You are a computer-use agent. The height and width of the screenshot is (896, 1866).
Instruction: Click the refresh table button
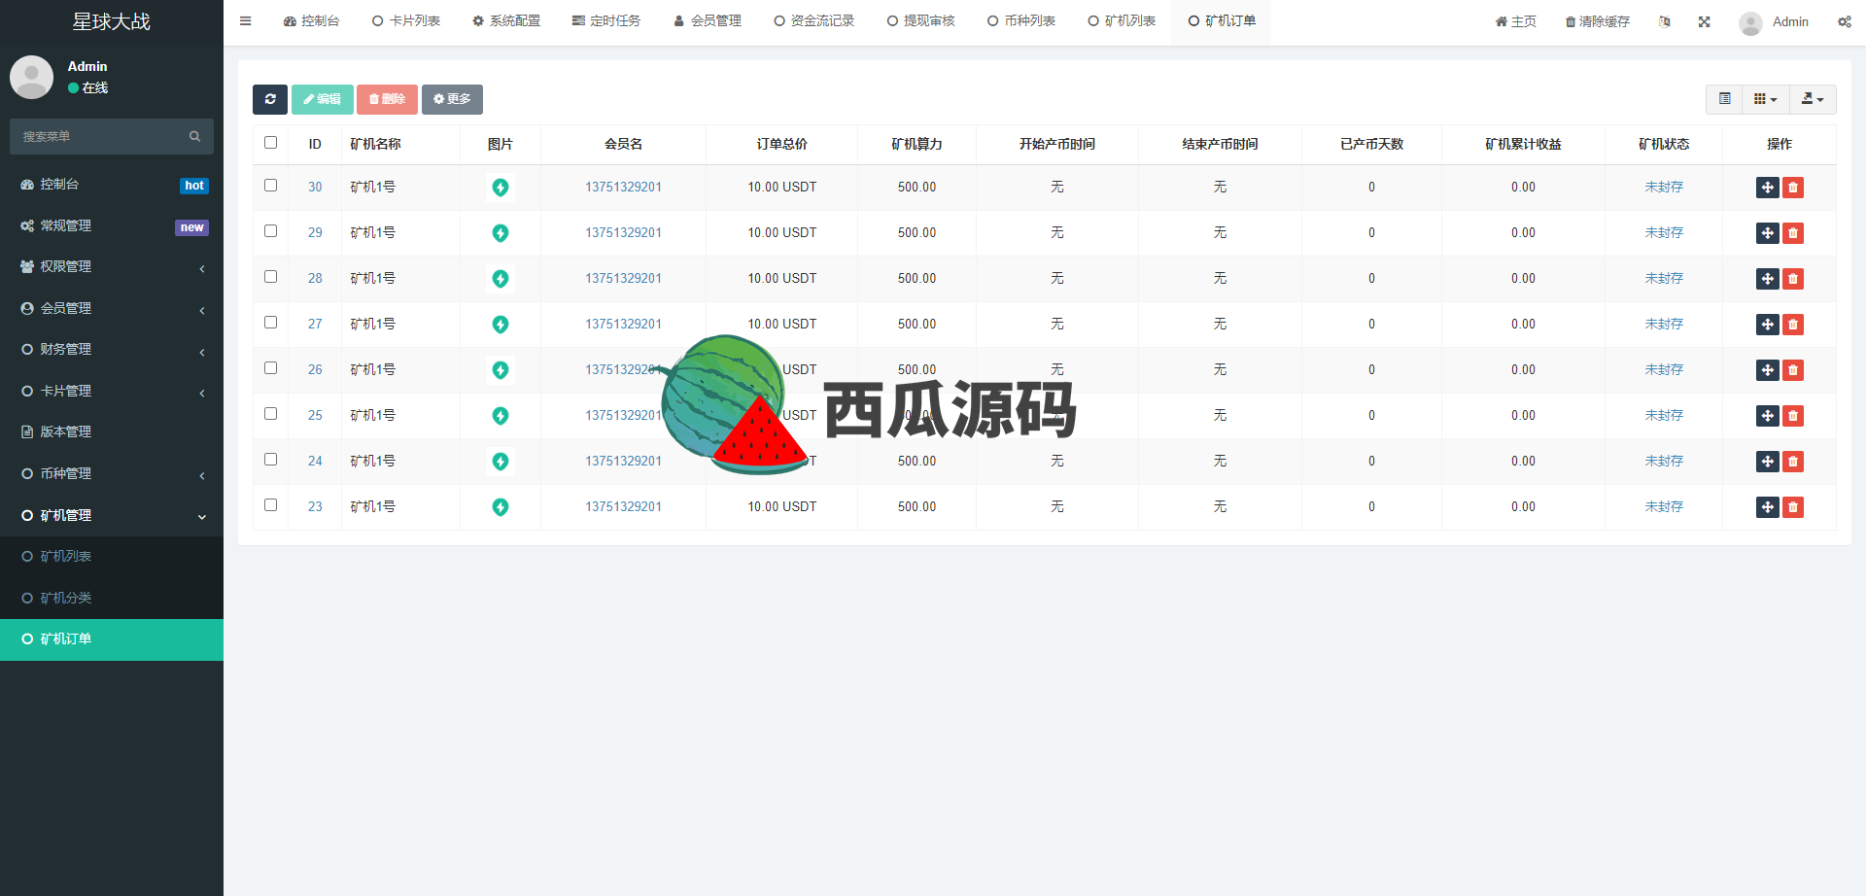pyautogui.click(x=270, y=99)
